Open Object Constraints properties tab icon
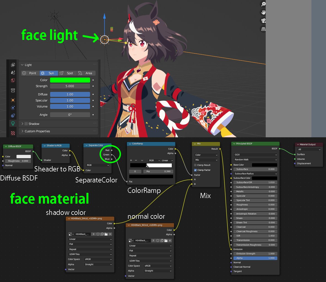326x282 pixels. tap(13, 116)
